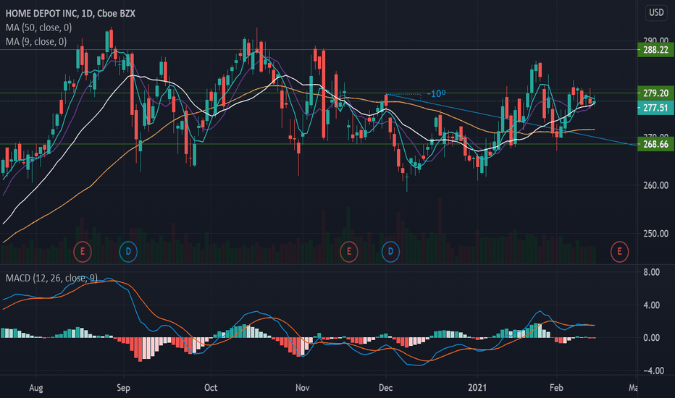Select the MACD (12, 26, close, 9) label
This screenshot has height=398, width=675.
pyautogui.click(x=51, y=279)
